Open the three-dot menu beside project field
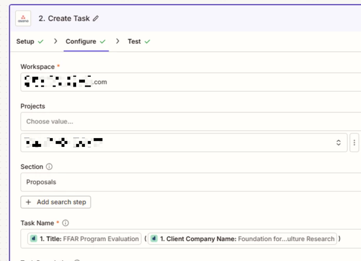361x261 pixels. pos(354,143)
